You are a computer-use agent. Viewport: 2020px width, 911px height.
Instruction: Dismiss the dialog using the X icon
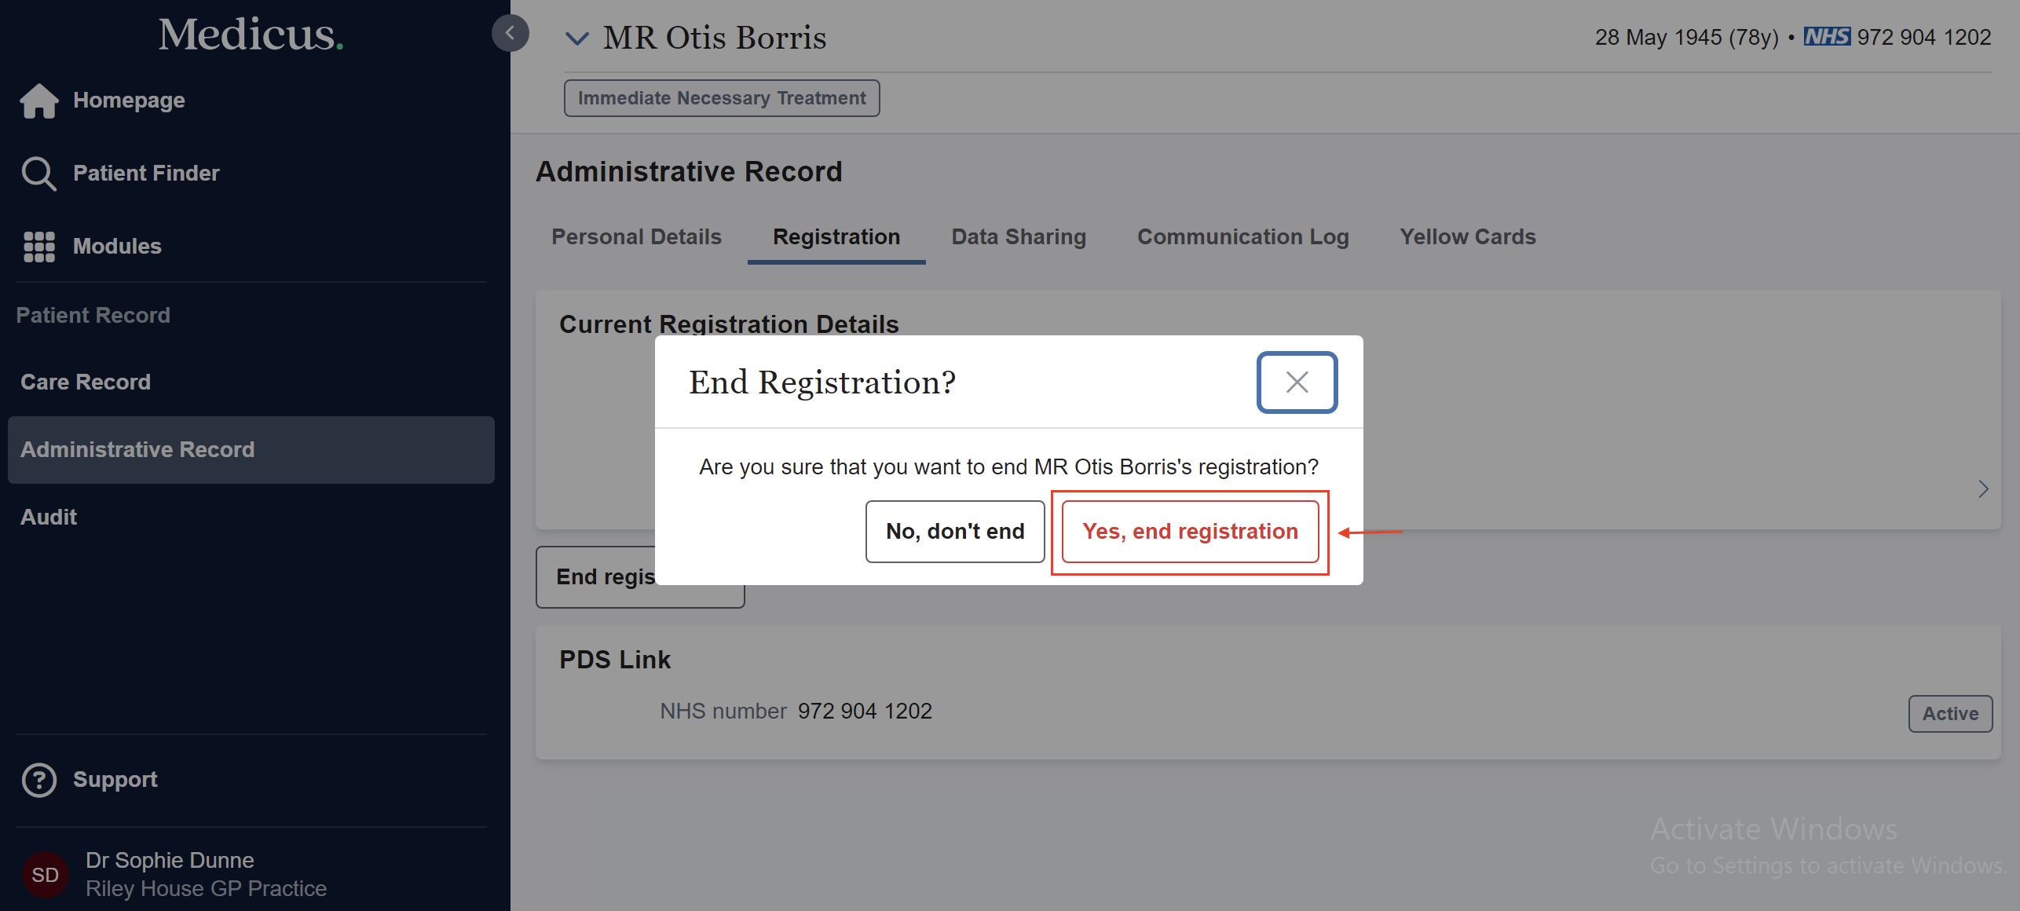(x=1296, y=382)
